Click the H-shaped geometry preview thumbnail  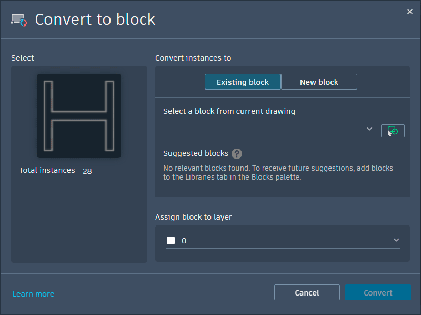click(79, 116)
